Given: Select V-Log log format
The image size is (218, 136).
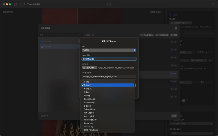Looking at the screenshot, I should pyautogui.click(x=108, y=92).
